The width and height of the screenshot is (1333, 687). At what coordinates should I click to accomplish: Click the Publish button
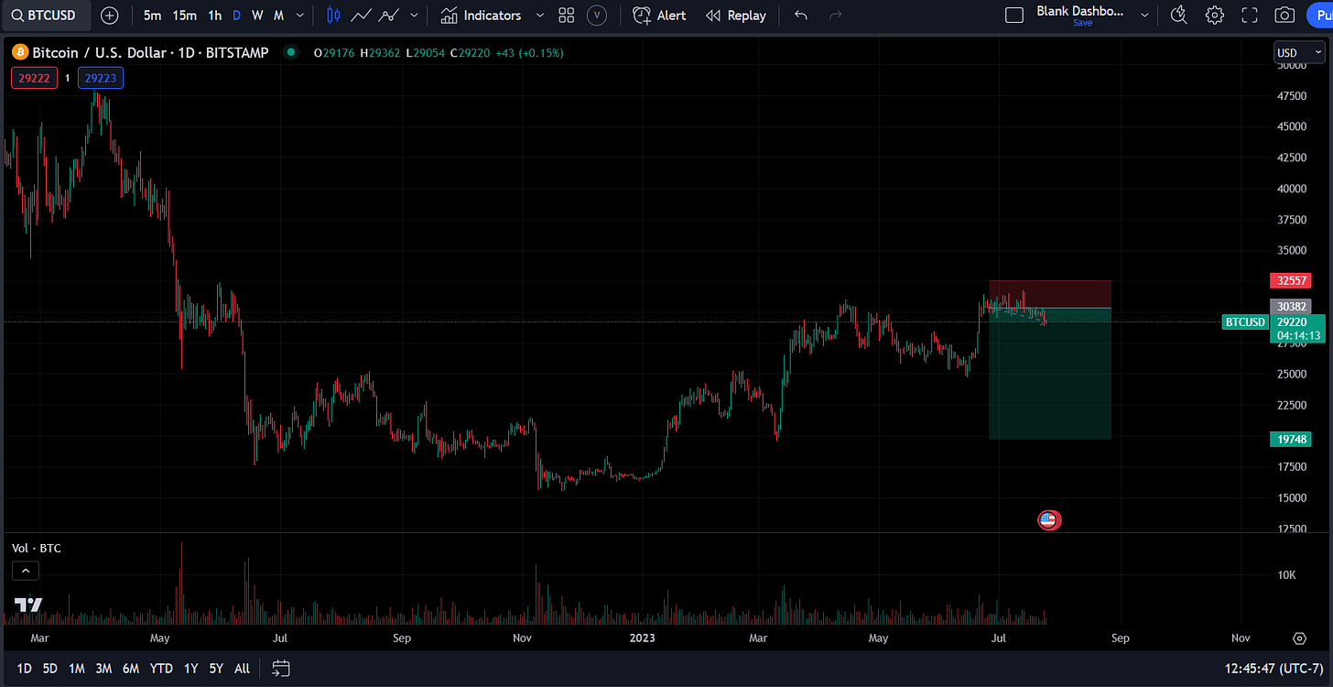(x=1319, y=16)
